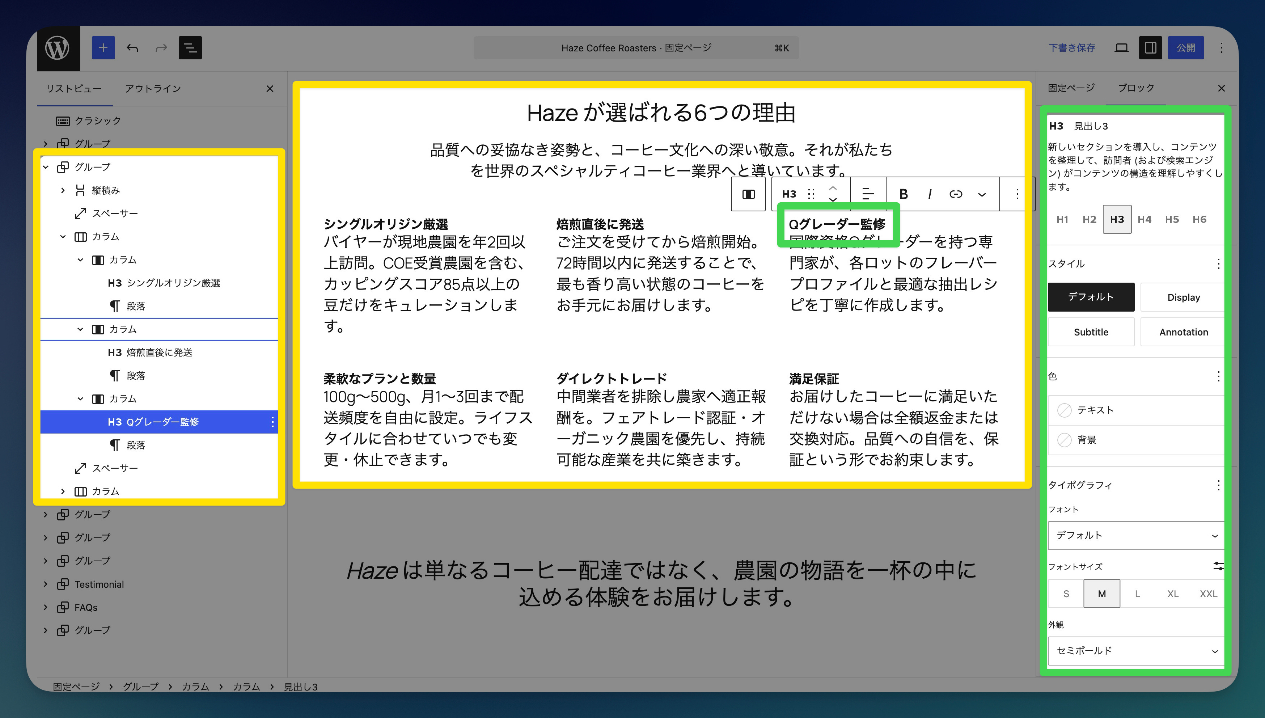Set heading level to H5
The image size is (1265, 718).
1172,219
